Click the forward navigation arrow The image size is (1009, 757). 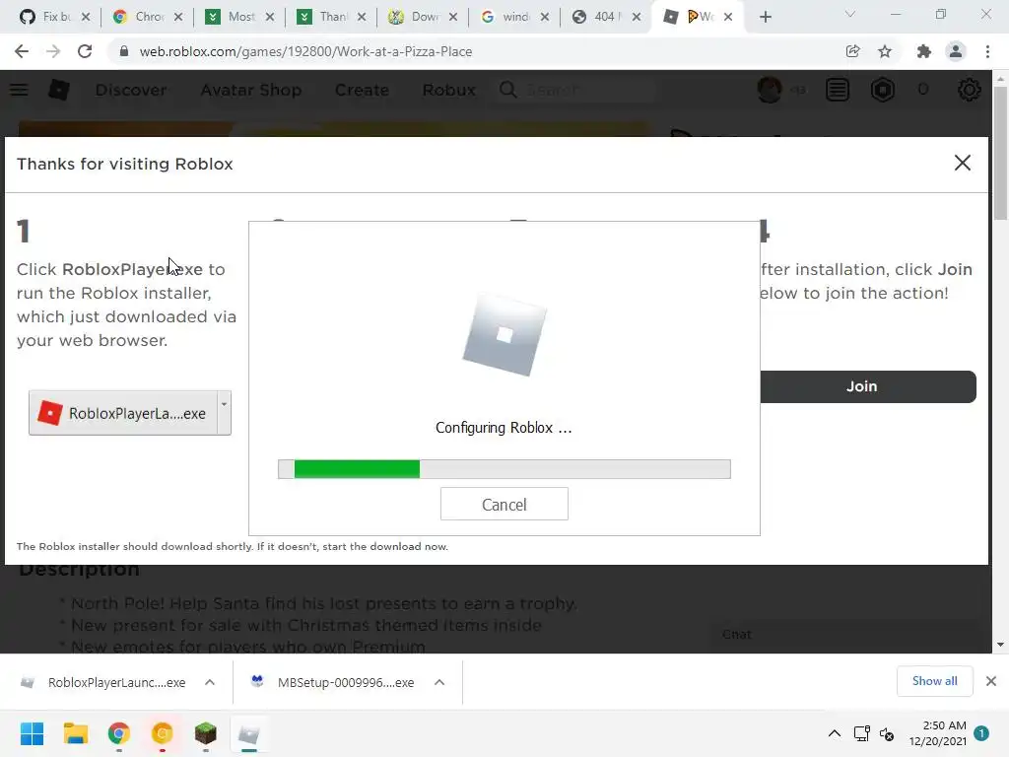pos(53,51)
